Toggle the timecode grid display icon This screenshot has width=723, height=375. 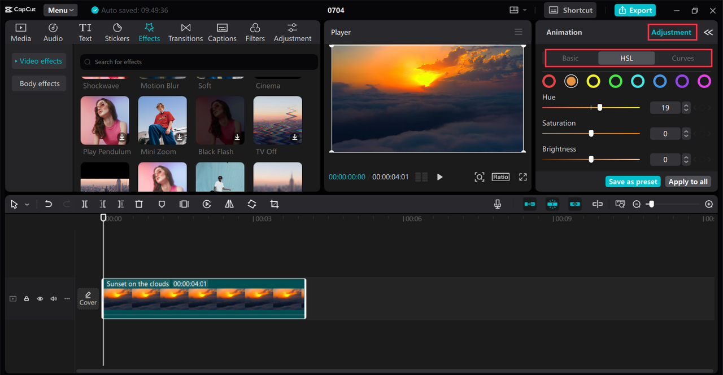point(421,177)
